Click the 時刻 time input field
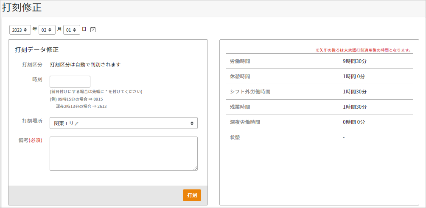Screen dimensions: 426x208 tap(70, 82)
